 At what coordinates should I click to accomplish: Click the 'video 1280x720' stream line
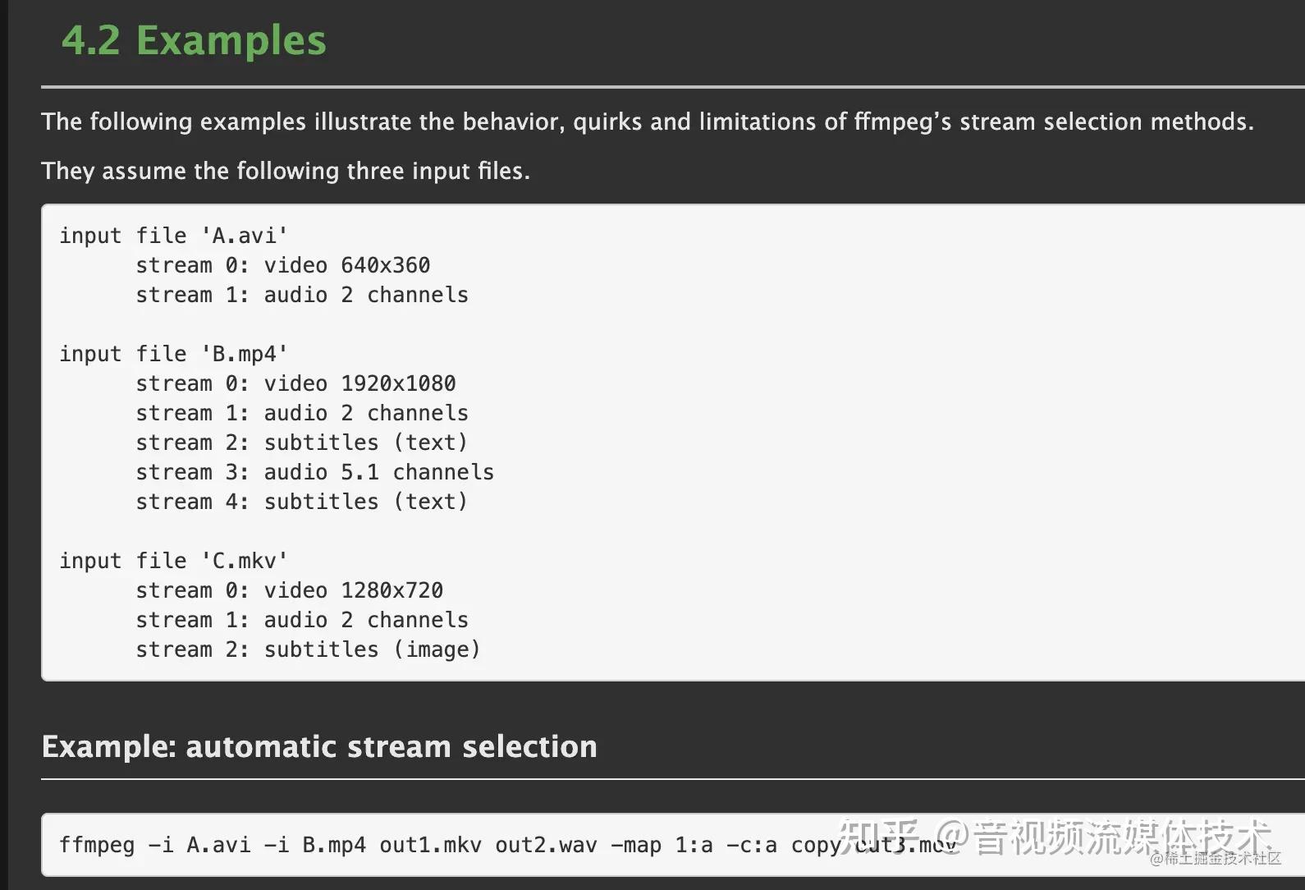click(289, 590)
